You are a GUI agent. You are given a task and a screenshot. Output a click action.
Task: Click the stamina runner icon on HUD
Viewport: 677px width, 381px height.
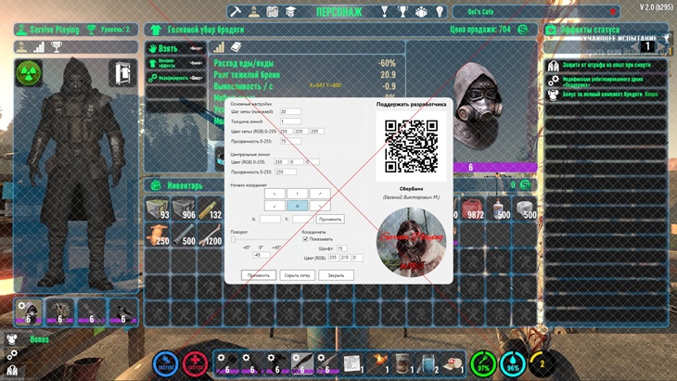pos(166,363)
